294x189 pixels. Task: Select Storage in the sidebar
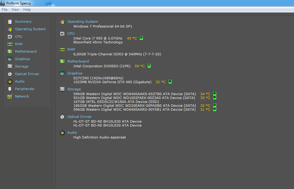pyautogui.click(x=22, y=66)
